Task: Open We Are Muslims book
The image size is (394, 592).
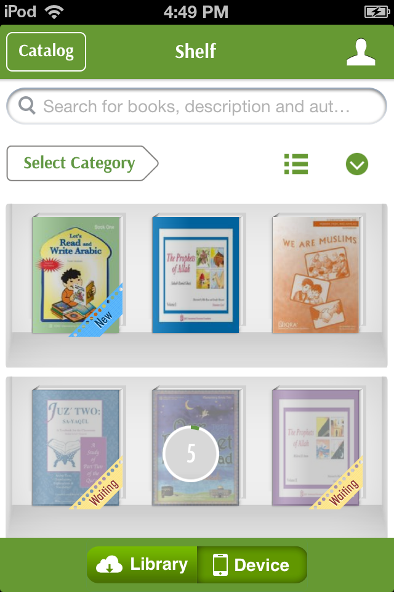Action: (316, 274)
